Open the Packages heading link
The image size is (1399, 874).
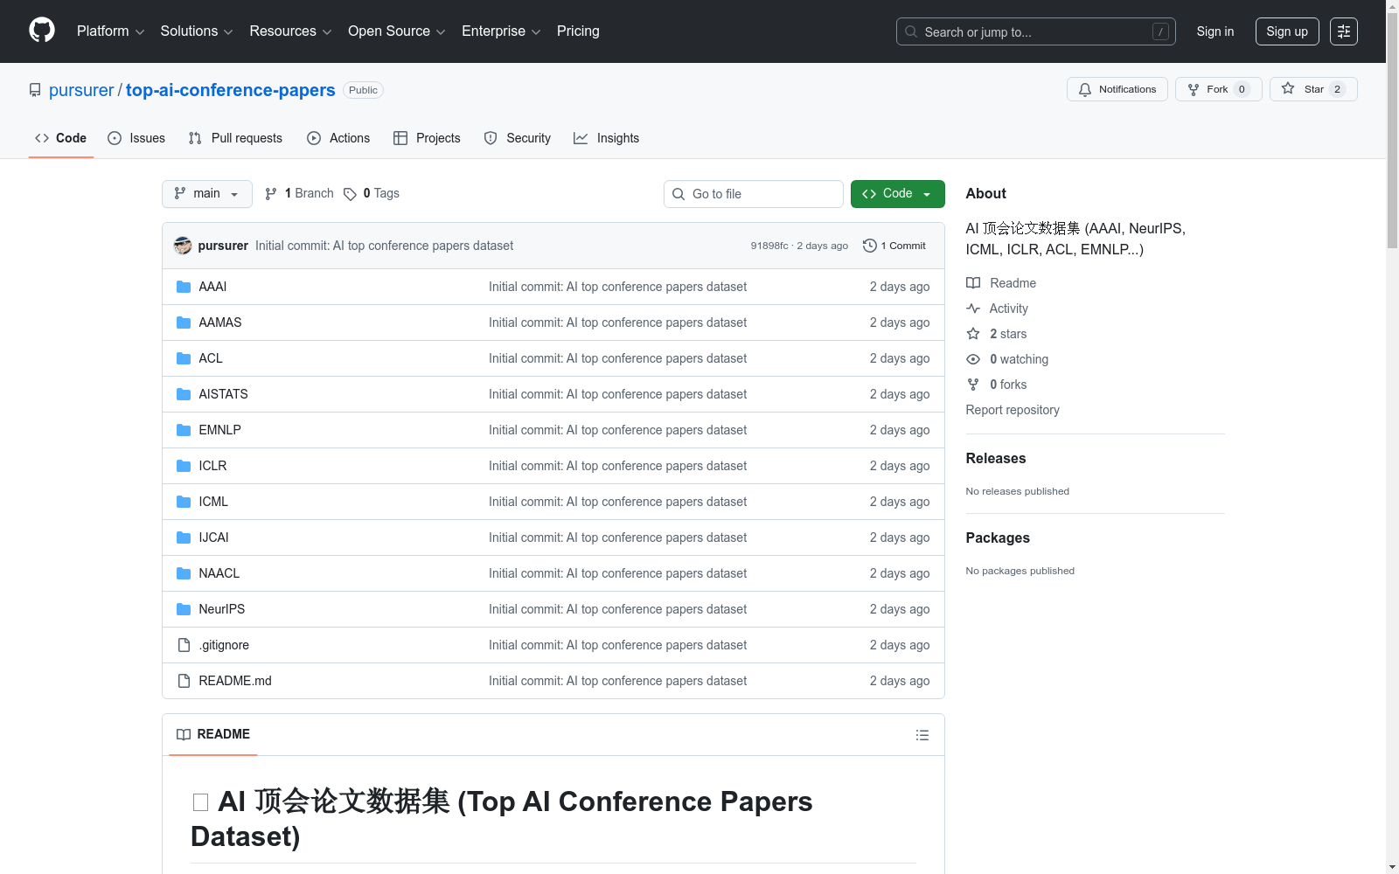pyautogui.click(x=998, y=538)
